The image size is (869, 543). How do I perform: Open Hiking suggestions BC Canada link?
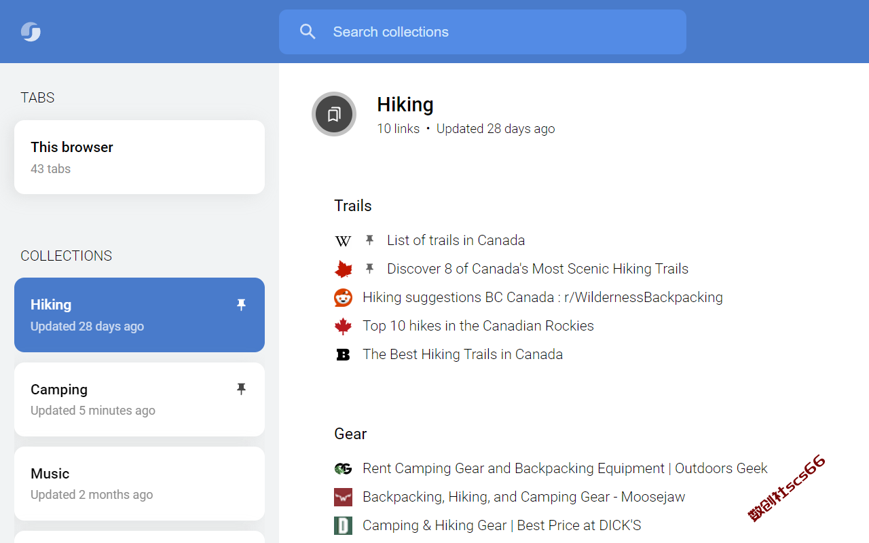[x=542, y=297]
